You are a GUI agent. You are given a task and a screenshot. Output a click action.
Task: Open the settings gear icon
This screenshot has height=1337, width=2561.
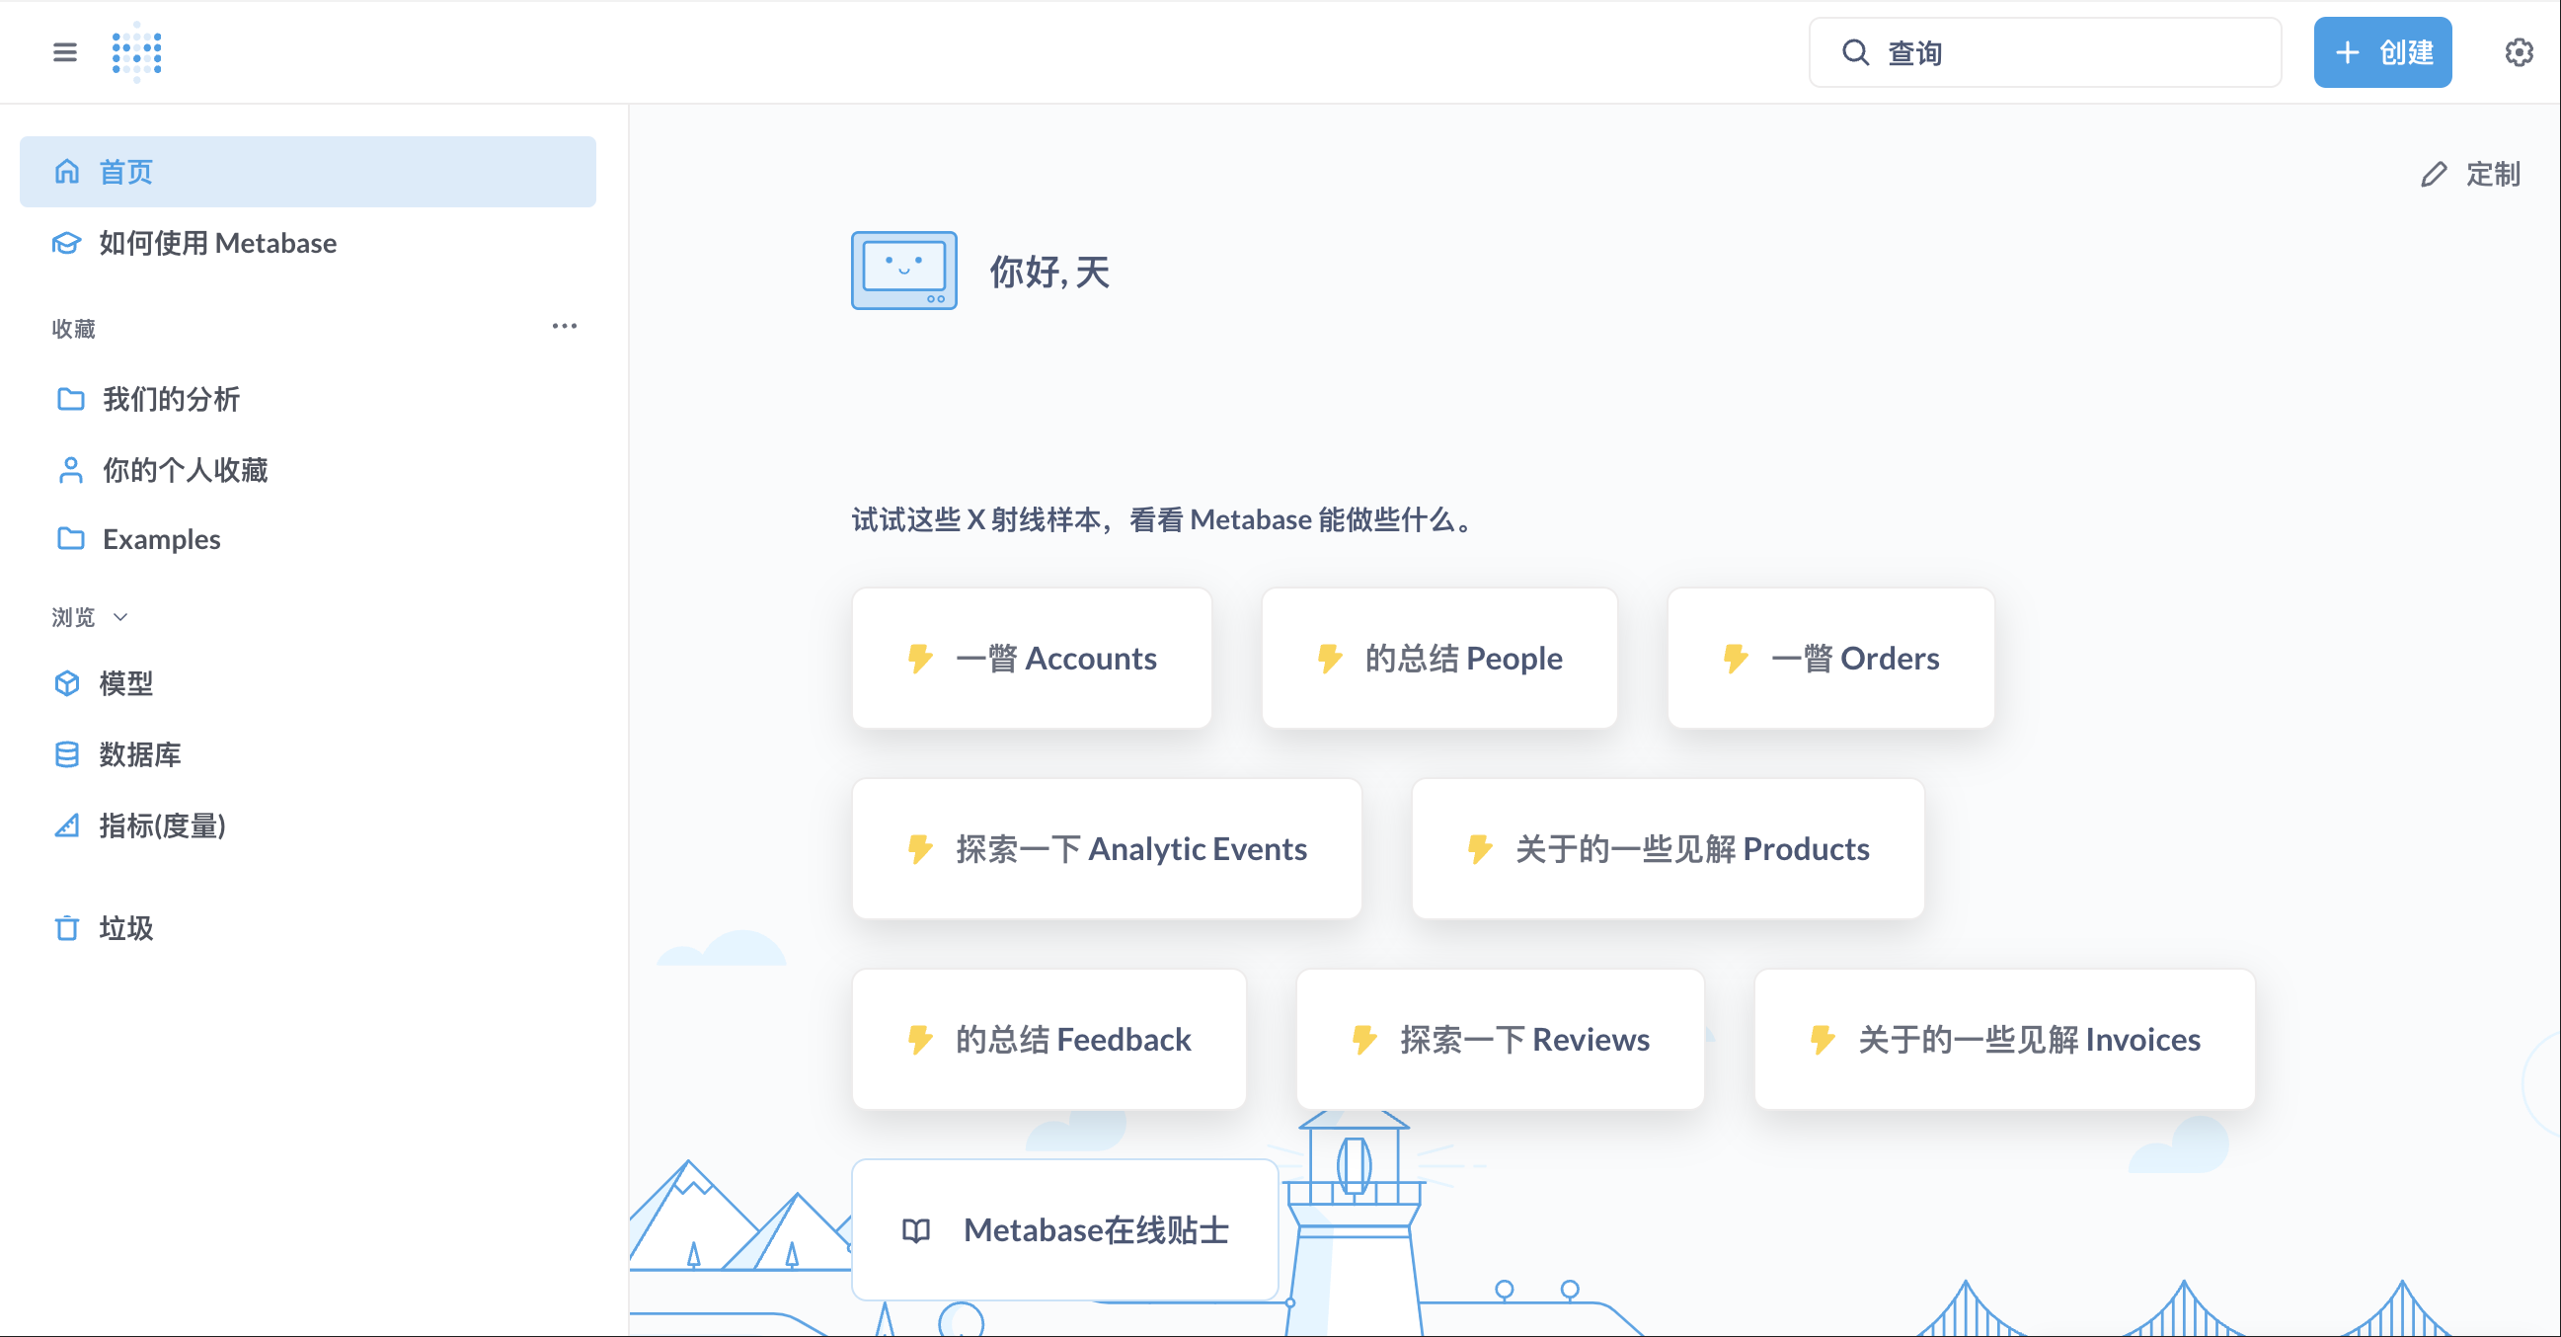2519,51
